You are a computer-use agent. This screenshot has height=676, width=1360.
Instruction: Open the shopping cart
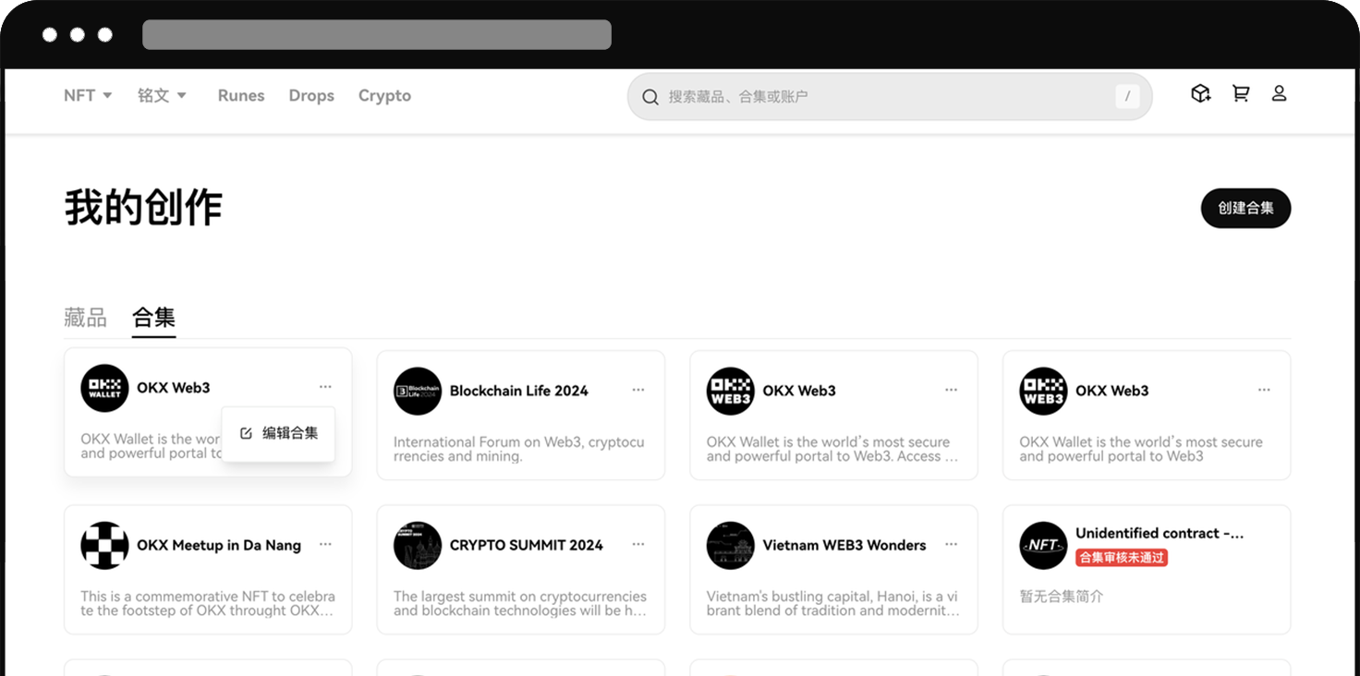pyautogui.click(x=1241, y=93)
